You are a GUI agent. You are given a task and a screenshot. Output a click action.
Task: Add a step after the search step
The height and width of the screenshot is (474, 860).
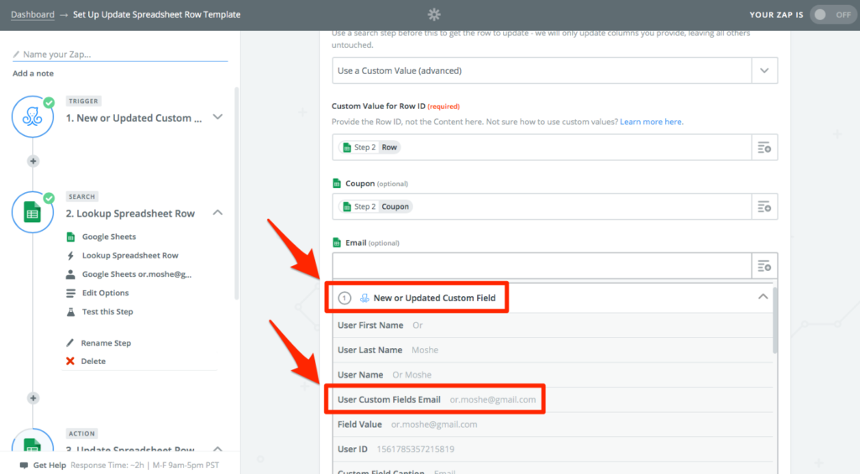[33, 398]
